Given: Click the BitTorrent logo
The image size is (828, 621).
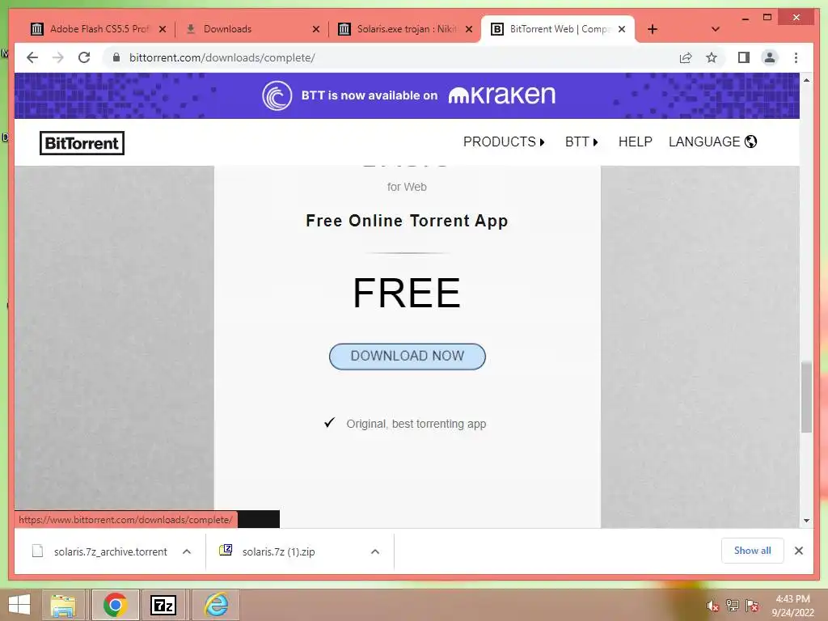Looking at the screenshot, I should pos(82,143).
